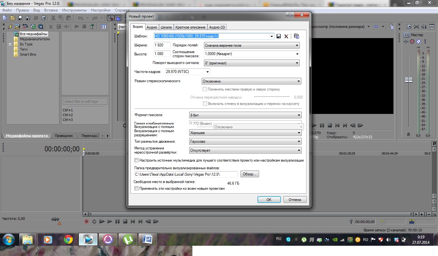Click the Master FX gear icon
This screenshot has height=256, width=438.
click(x=412, y=42)
